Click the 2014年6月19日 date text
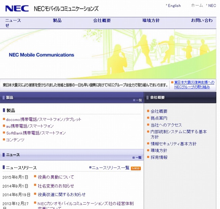The width and height of the screenshot is (220, 209). 16,195
